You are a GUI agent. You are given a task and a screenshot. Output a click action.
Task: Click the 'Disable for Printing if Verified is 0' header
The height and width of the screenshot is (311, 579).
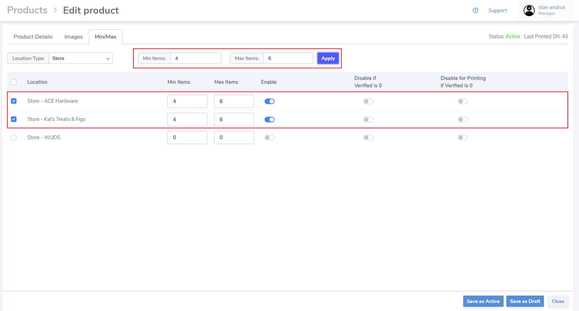point(463,82)
